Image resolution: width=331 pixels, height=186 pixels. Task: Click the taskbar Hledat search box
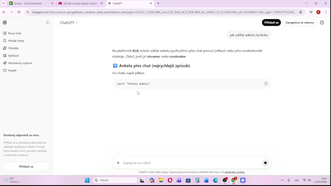coord(115,180)
